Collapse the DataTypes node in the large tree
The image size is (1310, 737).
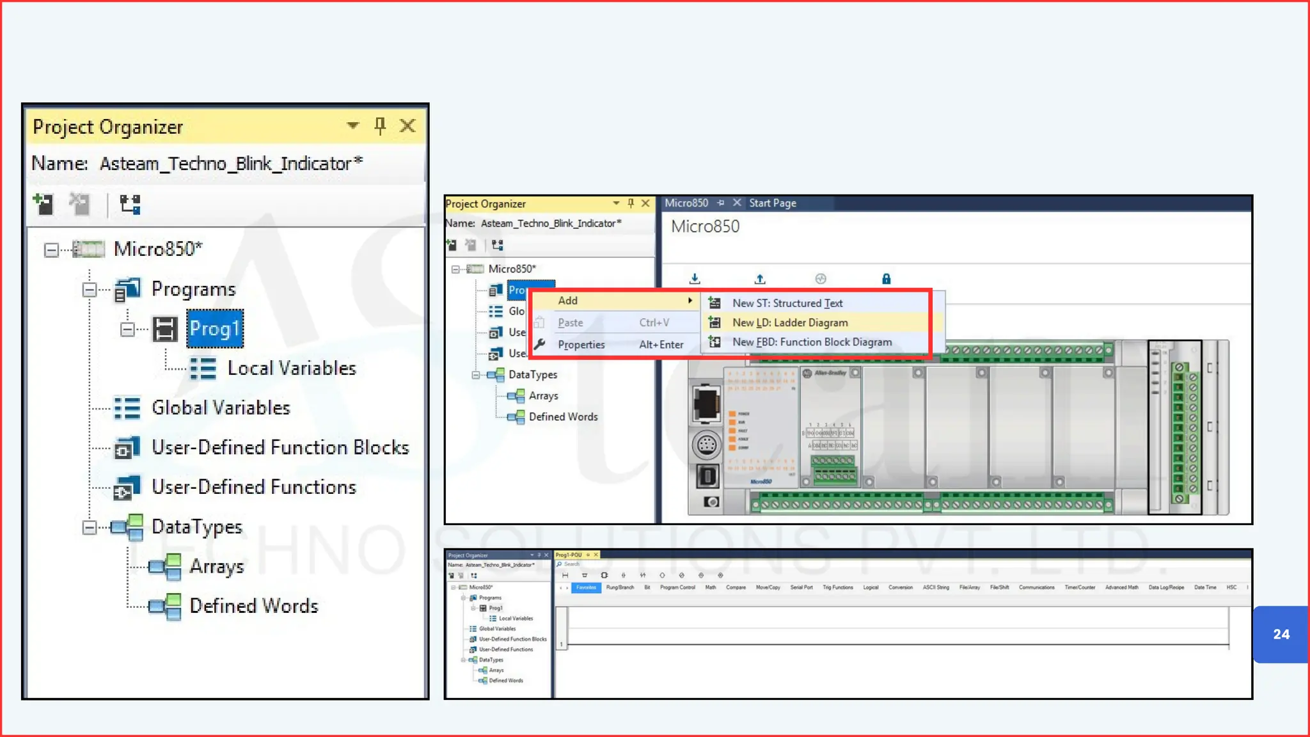click(90, 527)
